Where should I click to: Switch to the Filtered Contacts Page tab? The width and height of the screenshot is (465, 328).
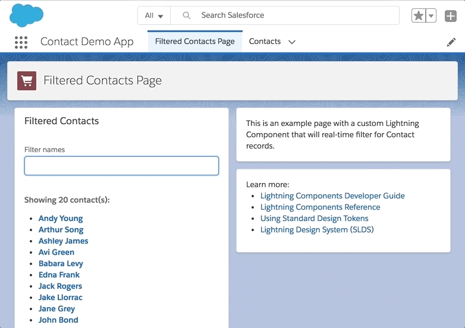tap(195, 41)
